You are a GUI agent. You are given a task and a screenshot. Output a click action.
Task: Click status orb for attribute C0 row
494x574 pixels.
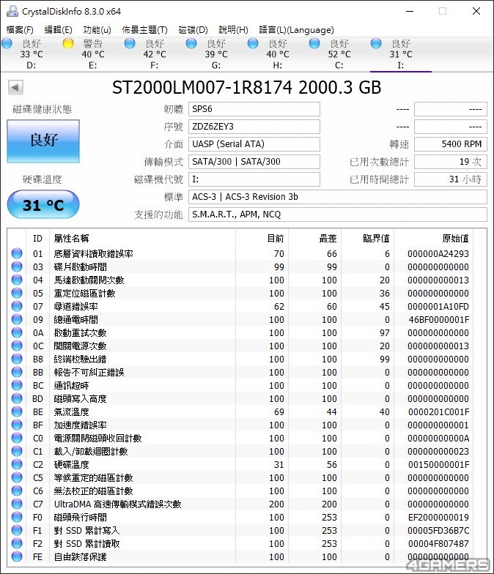tap(17, 438)
